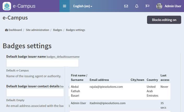The image size is (184, 112).
Task: Focus the badge issuer contact details field
Action: 35,92
